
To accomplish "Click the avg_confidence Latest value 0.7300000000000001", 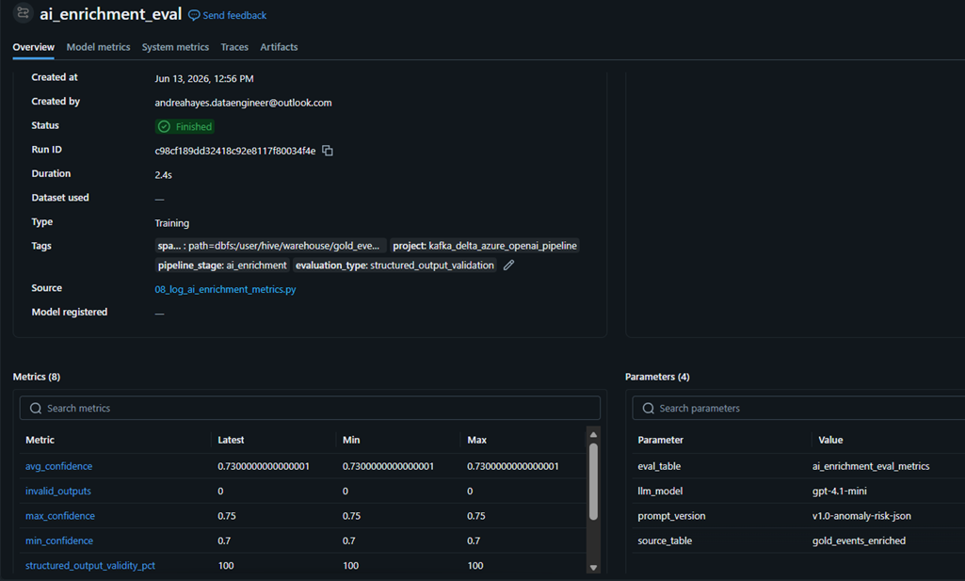I will (264, 466).
